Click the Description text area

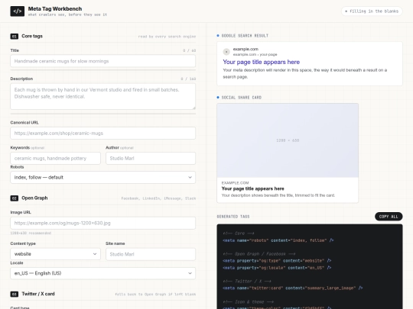coord(103,96)
